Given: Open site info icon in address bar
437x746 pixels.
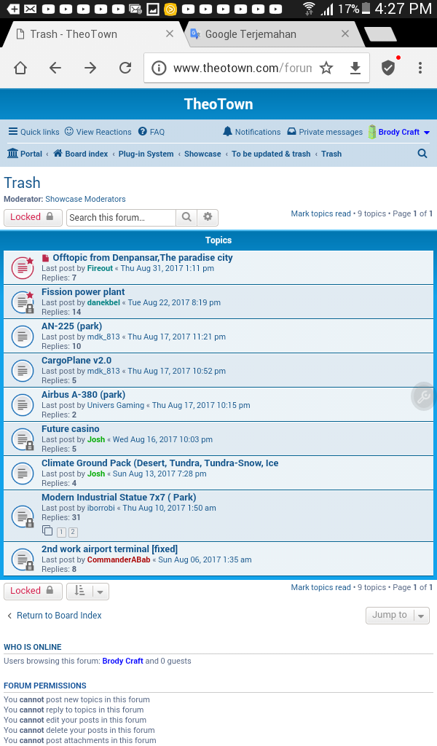Looking at the screenshot, I should coord(159,68).
